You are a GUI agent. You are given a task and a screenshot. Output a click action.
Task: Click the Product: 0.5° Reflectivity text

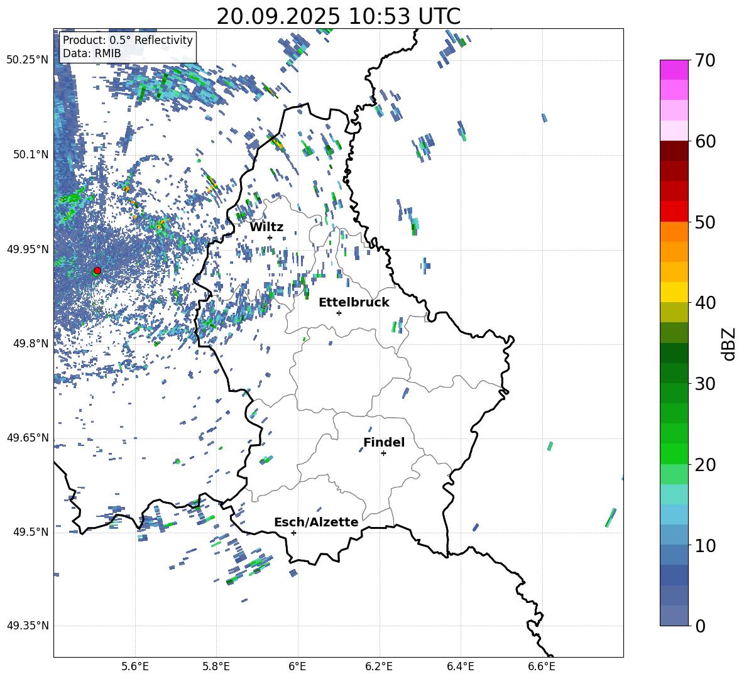pyautogui.click(x=128, y=40)
